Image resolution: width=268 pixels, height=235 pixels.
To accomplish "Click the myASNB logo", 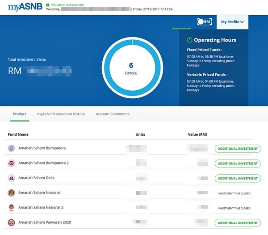I will click(x=25, y=7).
